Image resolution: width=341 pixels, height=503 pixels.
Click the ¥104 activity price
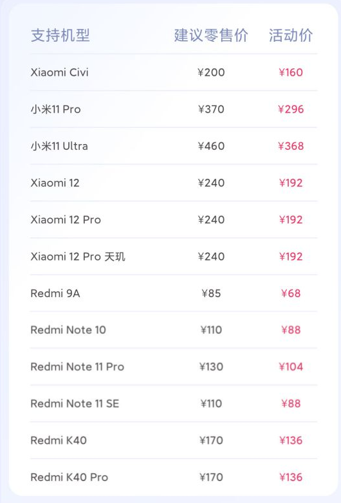click(291, 367)
